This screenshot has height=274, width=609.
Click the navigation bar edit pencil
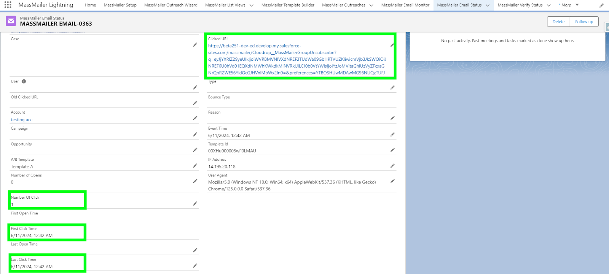(601, 5)
